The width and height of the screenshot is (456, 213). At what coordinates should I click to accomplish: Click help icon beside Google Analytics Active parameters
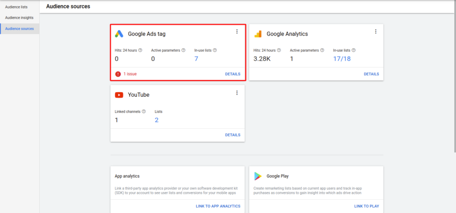pyautogui.click(x=322, y=50)
